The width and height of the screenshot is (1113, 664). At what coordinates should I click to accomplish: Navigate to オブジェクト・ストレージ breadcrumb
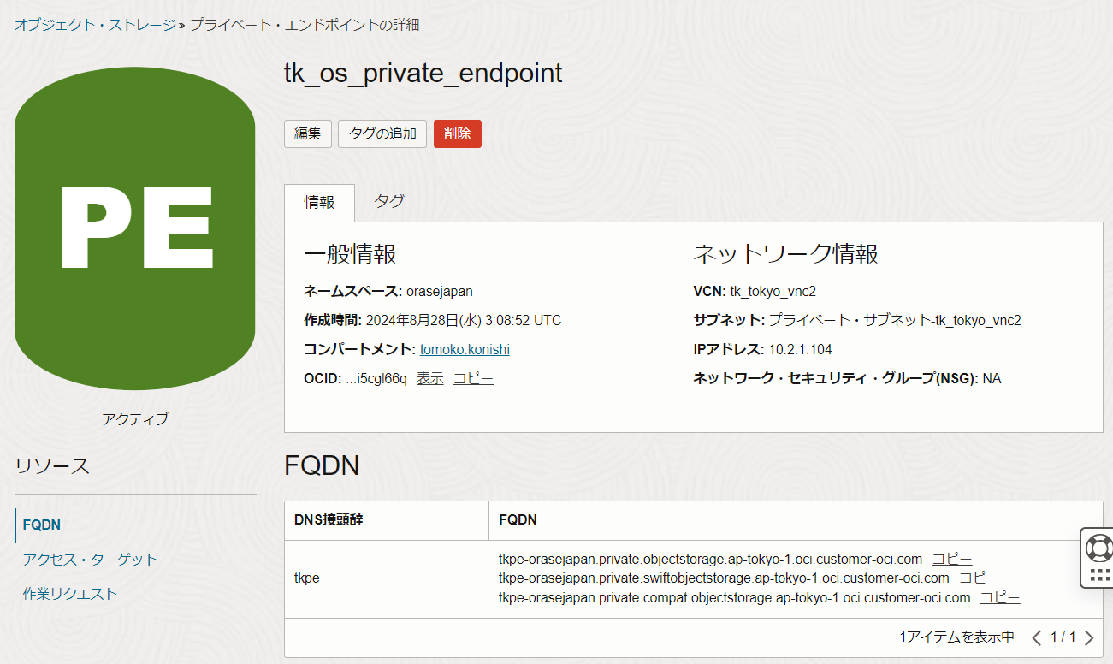click(94, 25)
